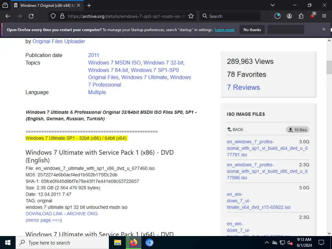
Task: Open the Original Files Uploader link
Action: [x=59, y=41]
